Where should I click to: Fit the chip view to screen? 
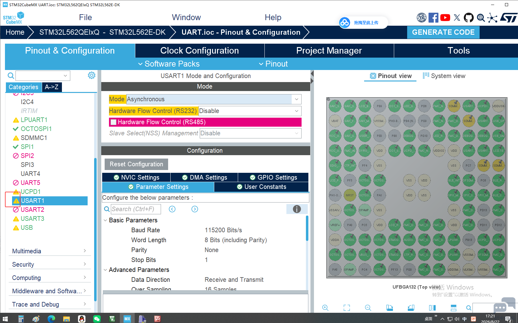[347, 308]
